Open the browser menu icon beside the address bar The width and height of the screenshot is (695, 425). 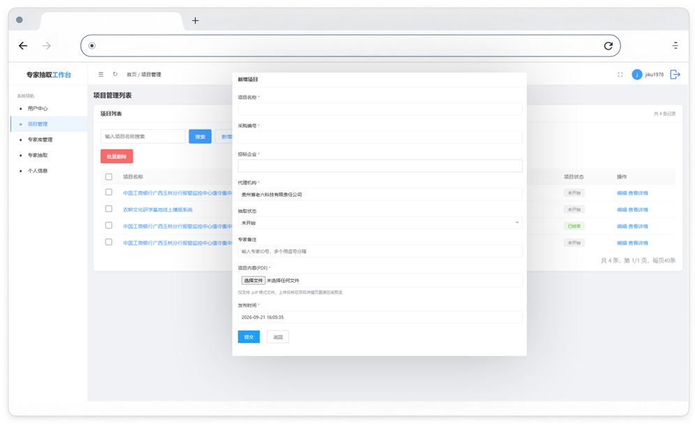(675, 45)
